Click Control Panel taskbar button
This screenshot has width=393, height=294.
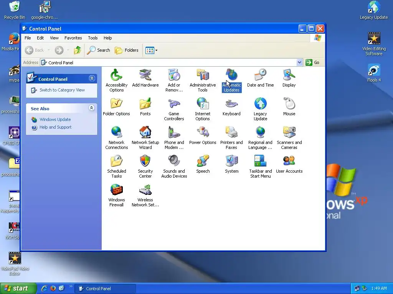pyautogui.click(x=106, y=289)
